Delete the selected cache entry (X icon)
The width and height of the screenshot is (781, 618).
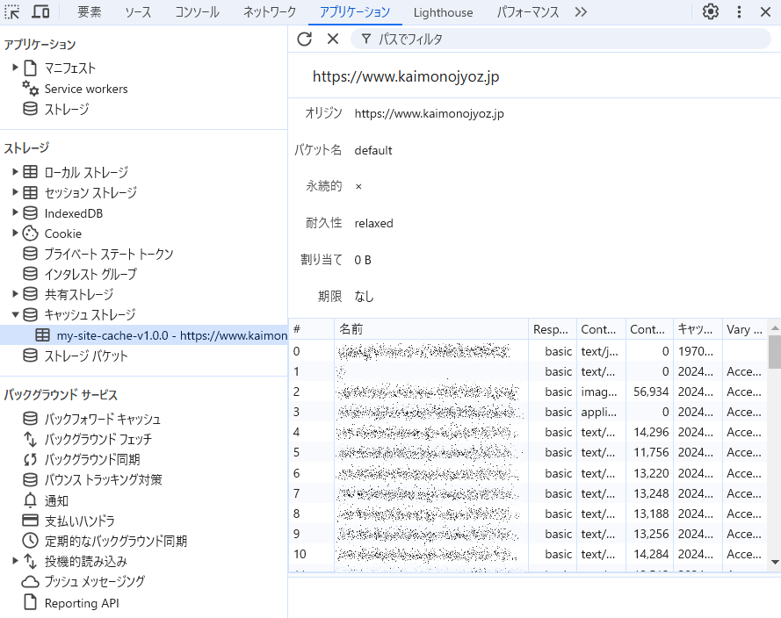click(x=333, y=39)
